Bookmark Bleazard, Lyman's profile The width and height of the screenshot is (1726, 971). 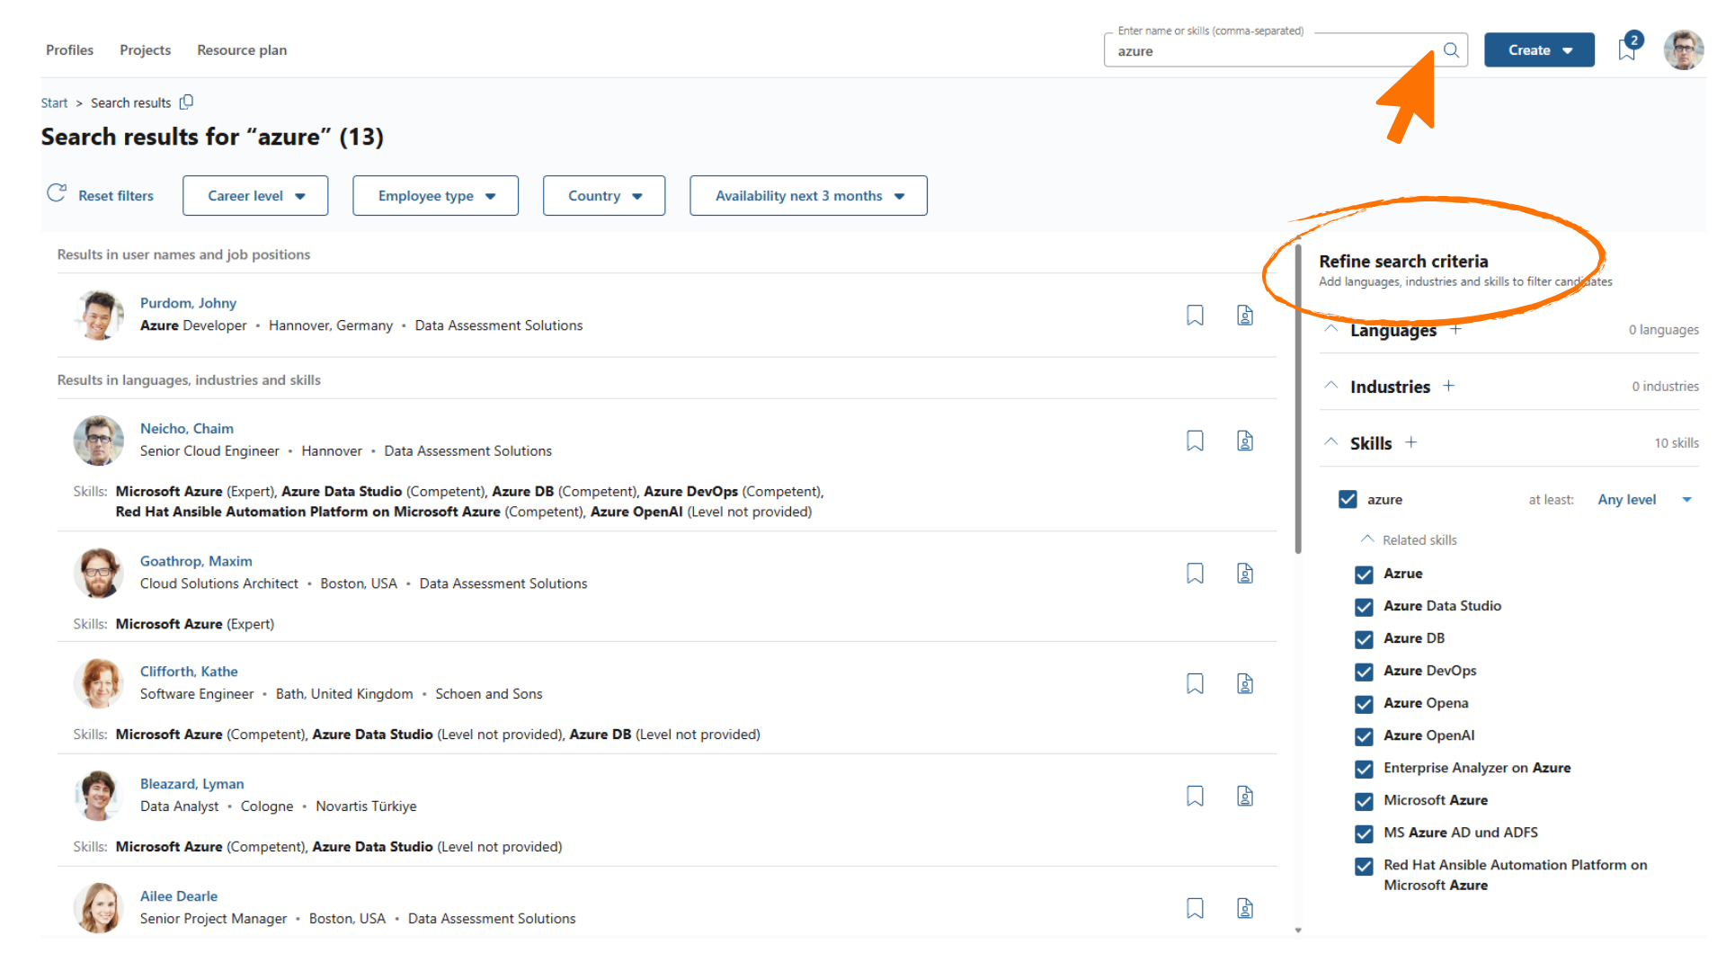[1195, 797]
